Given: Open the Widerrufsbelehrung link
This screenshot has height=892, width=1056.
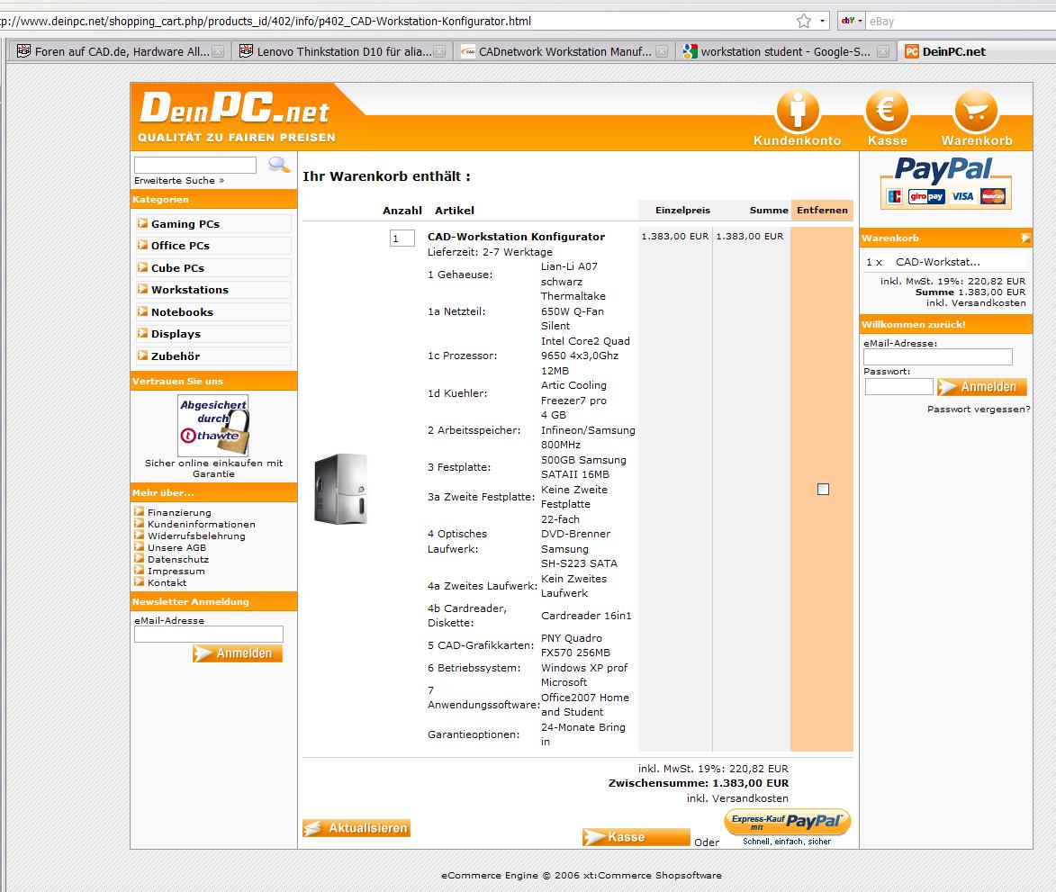Looking at the screenshot, I should pyautogui.click(x=196, y=536).
